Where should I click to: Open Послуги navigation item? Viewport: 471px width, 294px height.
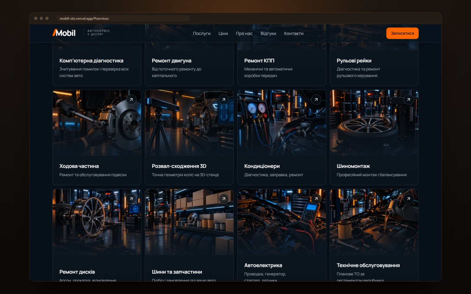pos(202,34)
